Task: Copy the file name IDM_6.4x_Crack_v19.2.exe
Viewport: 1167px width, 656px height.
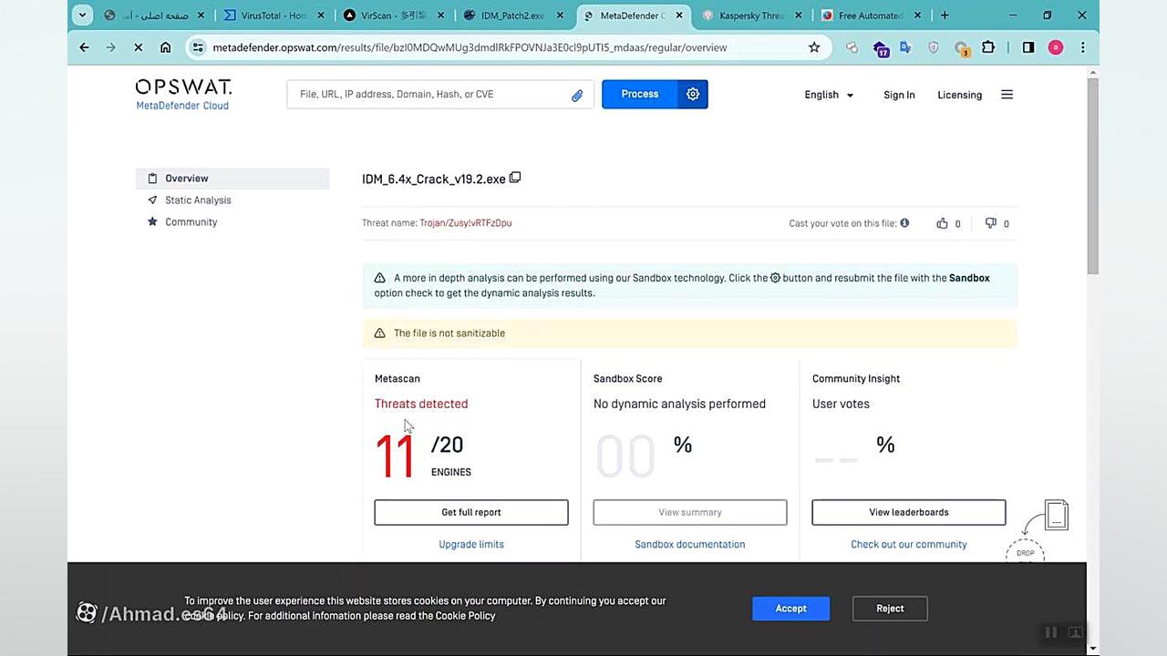Action: tap(515, 178)
